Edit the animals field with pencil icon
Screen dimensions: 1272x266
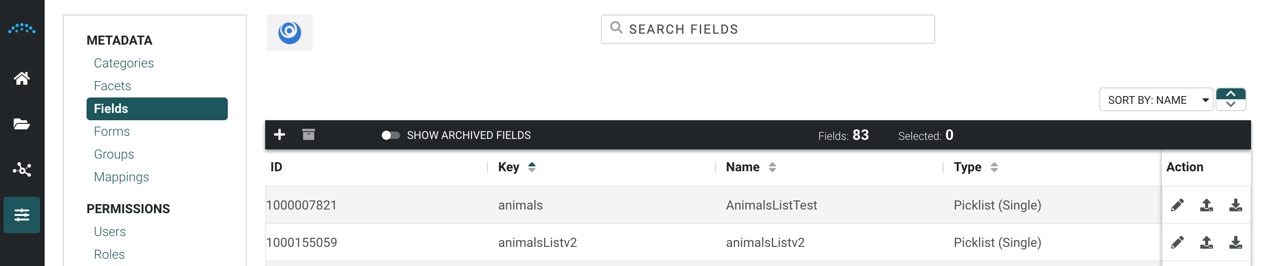[1177, 205]
